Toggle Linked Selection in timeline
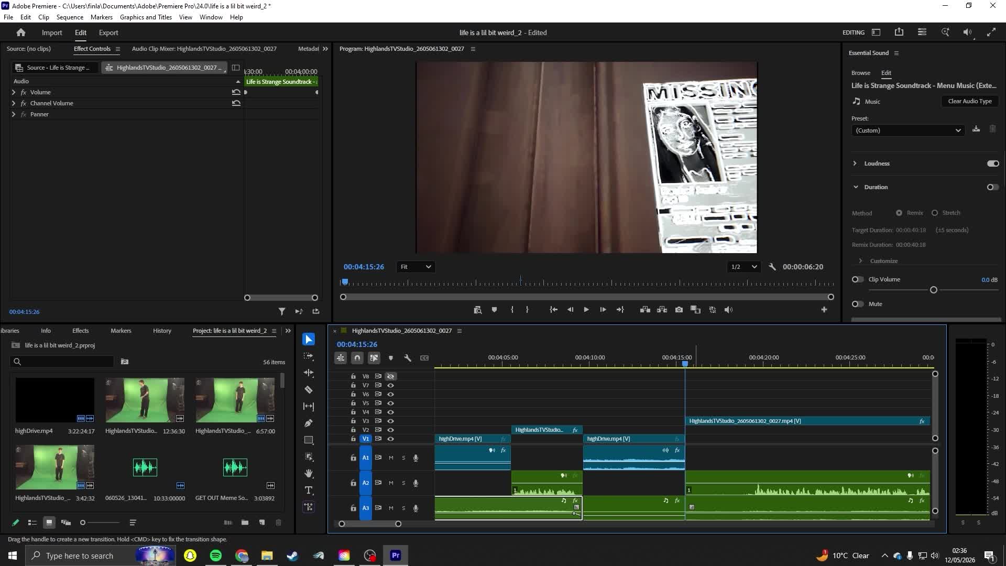Image resolution: width=1006 pixels, height=566 pixels. [374, 358]
